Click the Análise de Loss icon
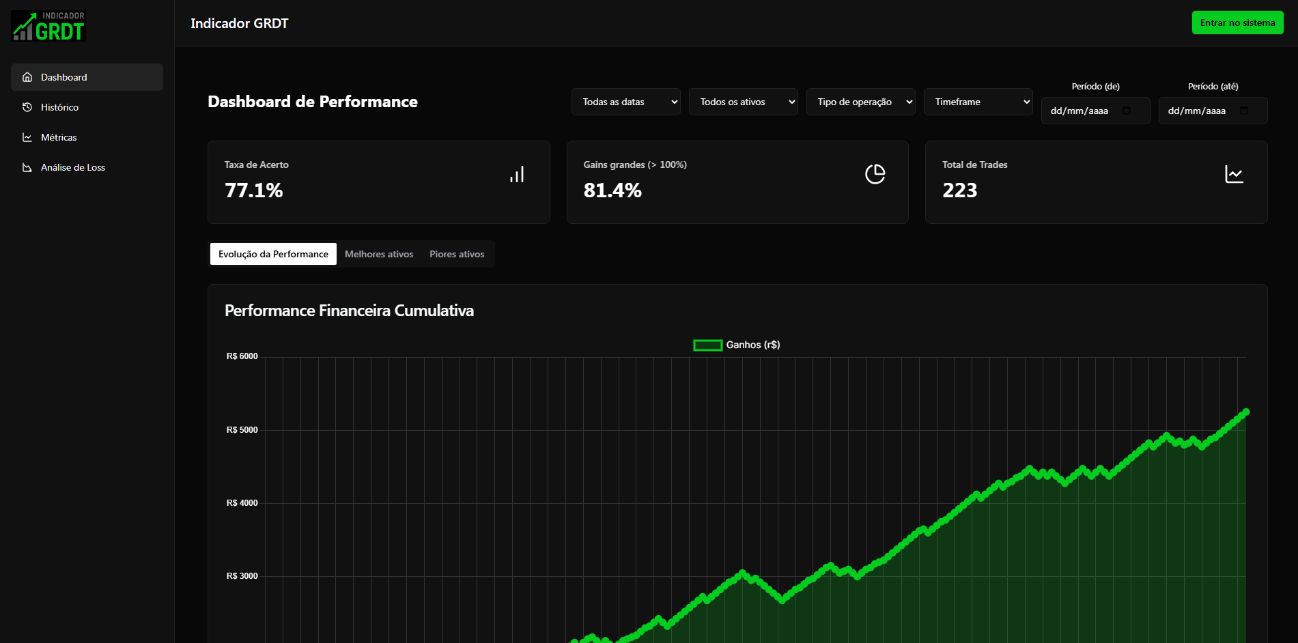1298x643 pixels. tap(27, 167)
